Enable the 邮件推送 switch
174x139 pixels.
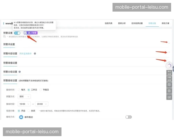click(x=128, y=117)
